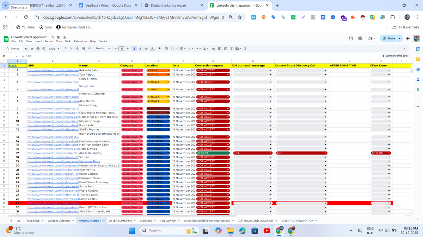Toggle strikethrough formatting
The image size is (423, 237).
point(146,49)
